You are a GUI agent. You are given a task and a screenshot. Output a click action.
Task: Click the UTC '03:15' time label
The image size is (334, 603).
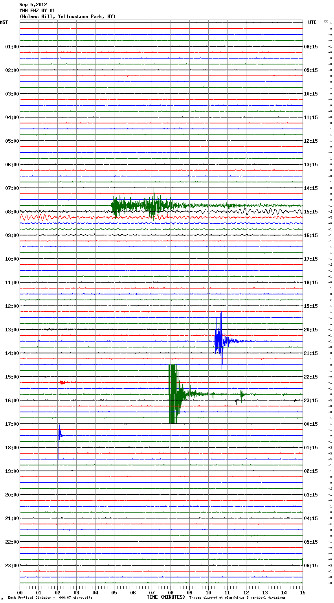(311, 495)
